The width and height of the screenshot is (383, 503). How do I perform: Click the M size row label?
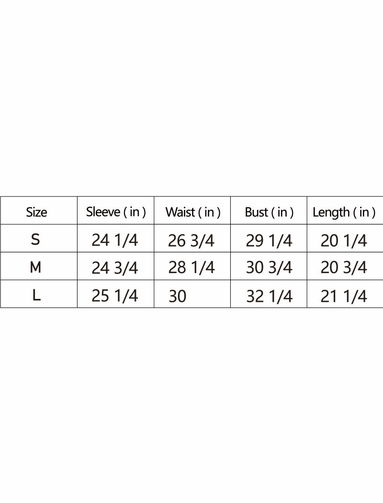click(35, 267)
